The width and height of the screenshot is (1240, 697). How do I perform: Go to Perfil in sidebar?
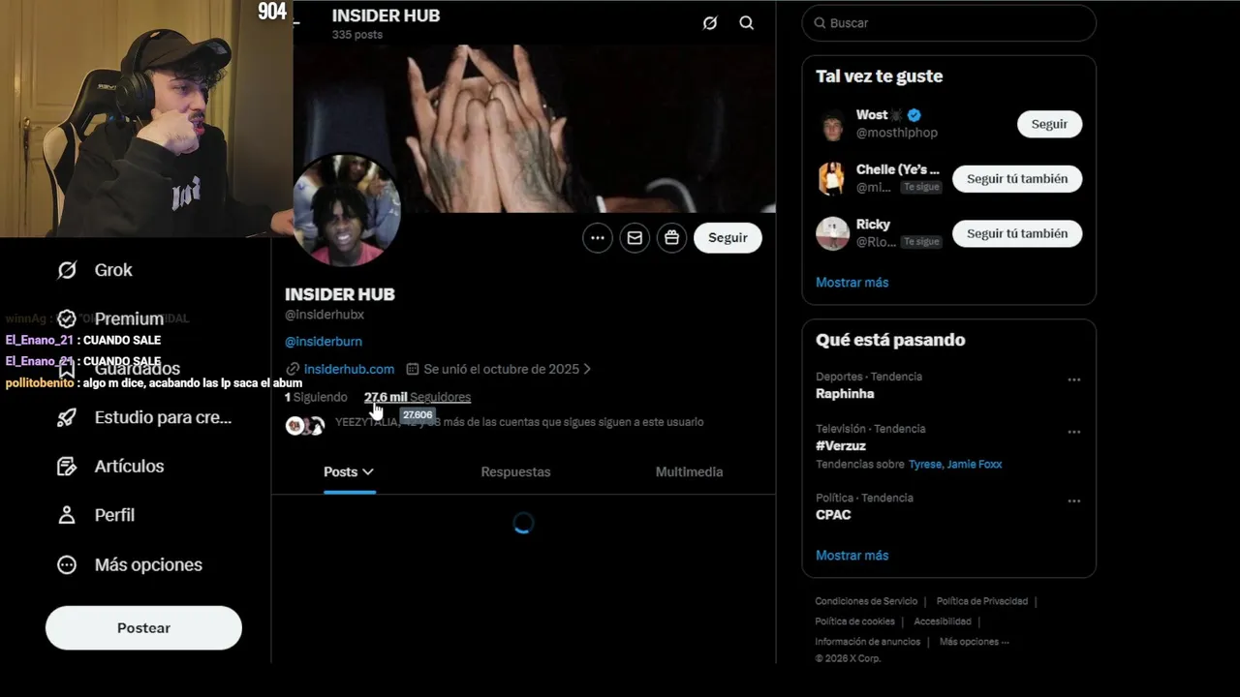pos(114,515)
